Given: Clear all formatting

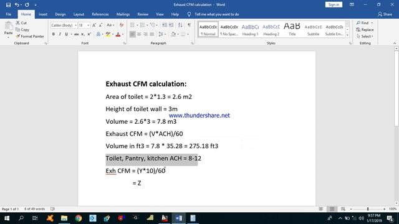Looking at the screenshot, I should click(122, 25).
